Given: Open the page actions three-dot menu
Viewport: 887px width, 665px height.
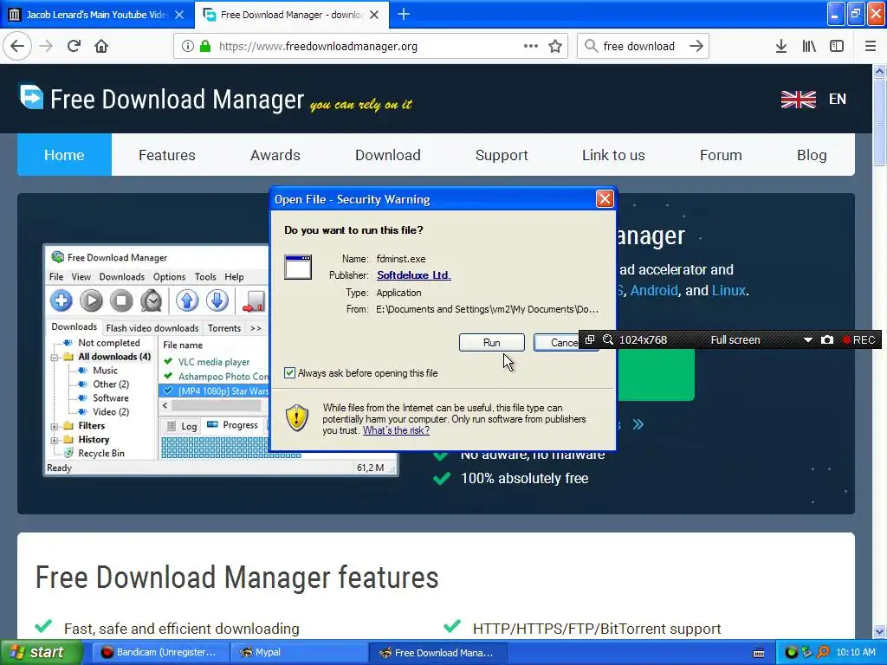Looking at the screenshot, I should point(531,47).
